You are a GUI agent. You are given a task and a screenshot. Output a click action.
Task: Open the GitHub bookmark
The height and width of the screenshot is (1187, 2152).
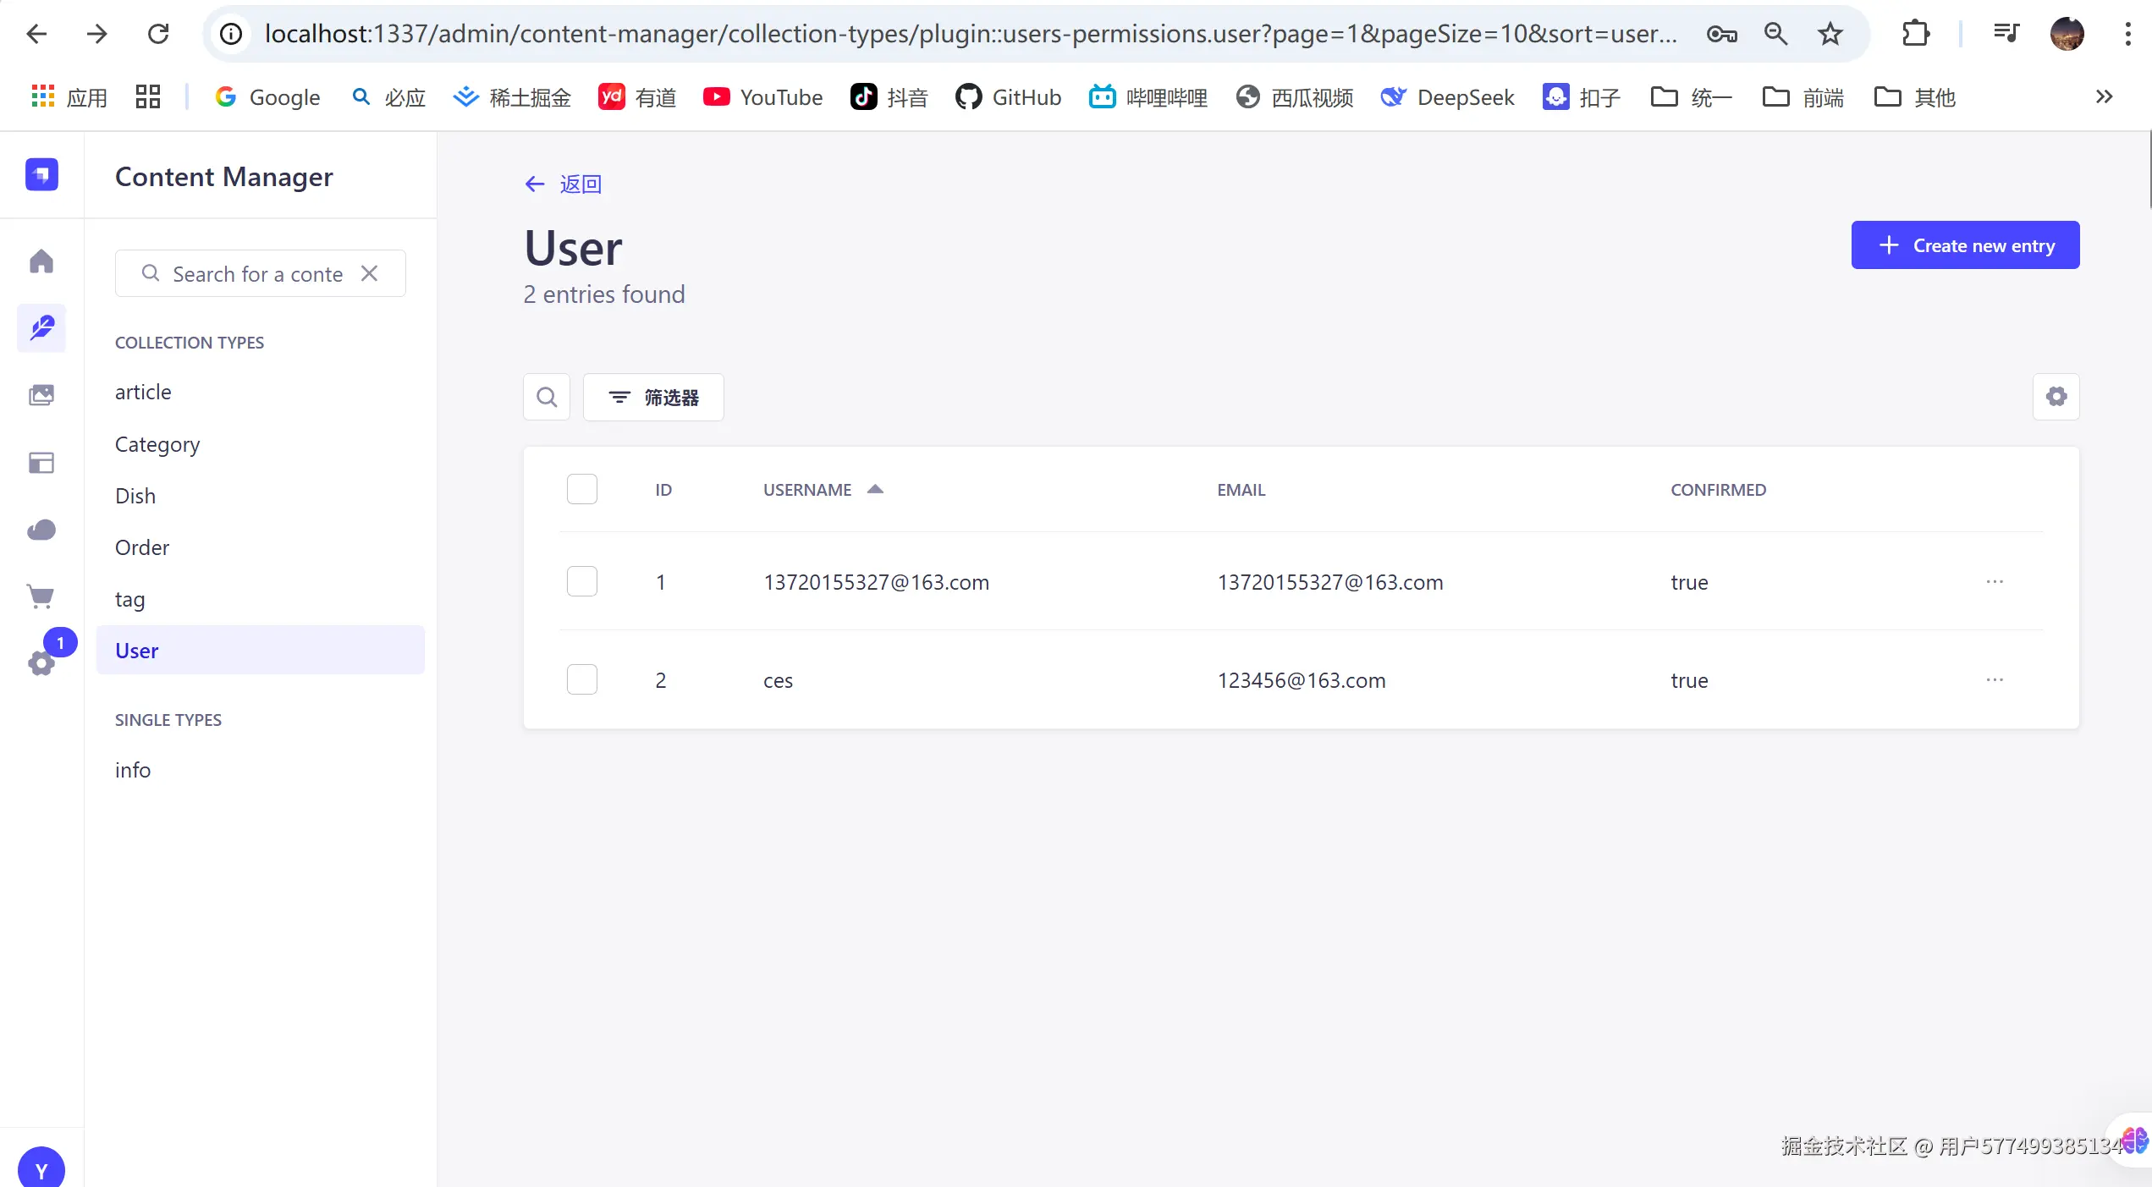(x=1008, y=97)
